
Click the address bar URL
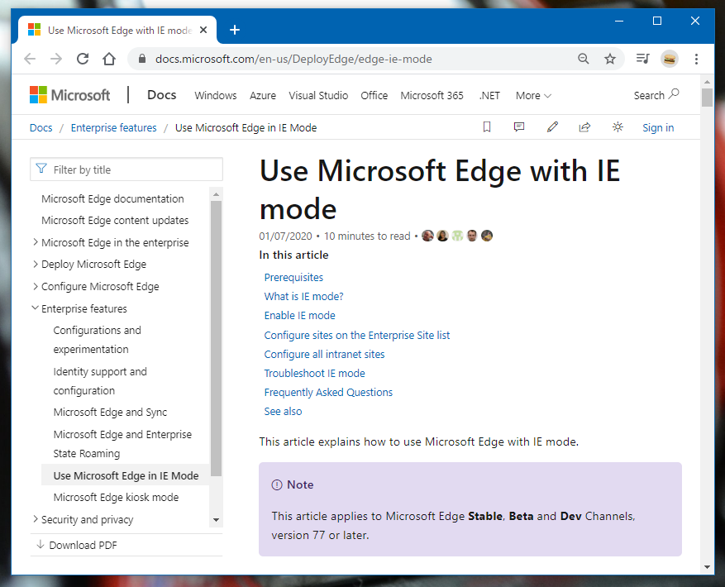coord(293,60)
